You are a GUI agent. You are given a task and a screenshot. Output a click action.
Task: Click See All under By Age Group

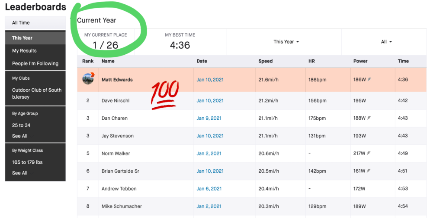click(x=19, y=136)
